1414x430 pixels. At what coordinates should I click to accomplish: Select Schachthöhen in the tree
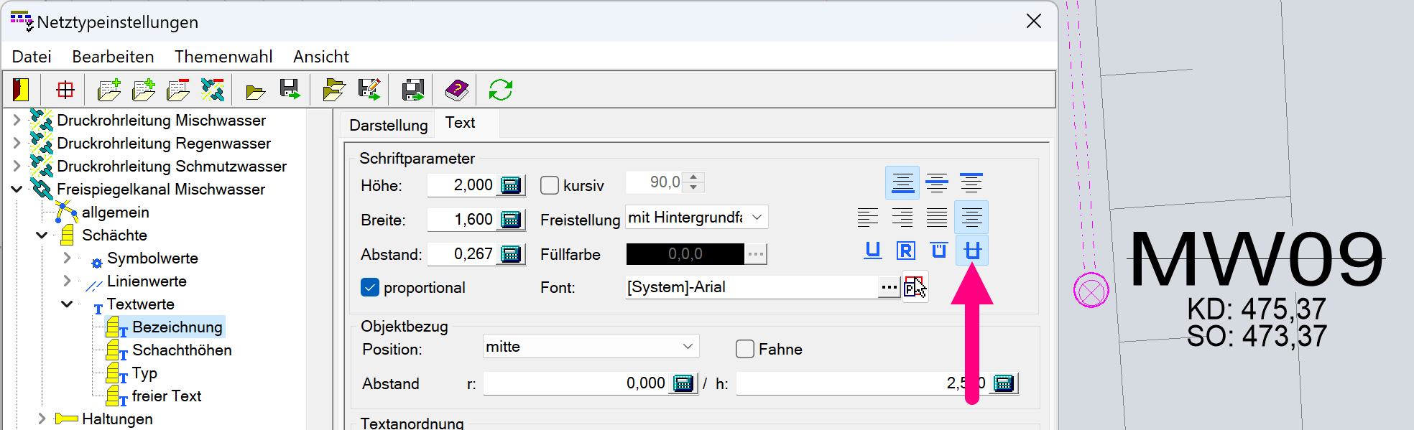pos(181,350)
